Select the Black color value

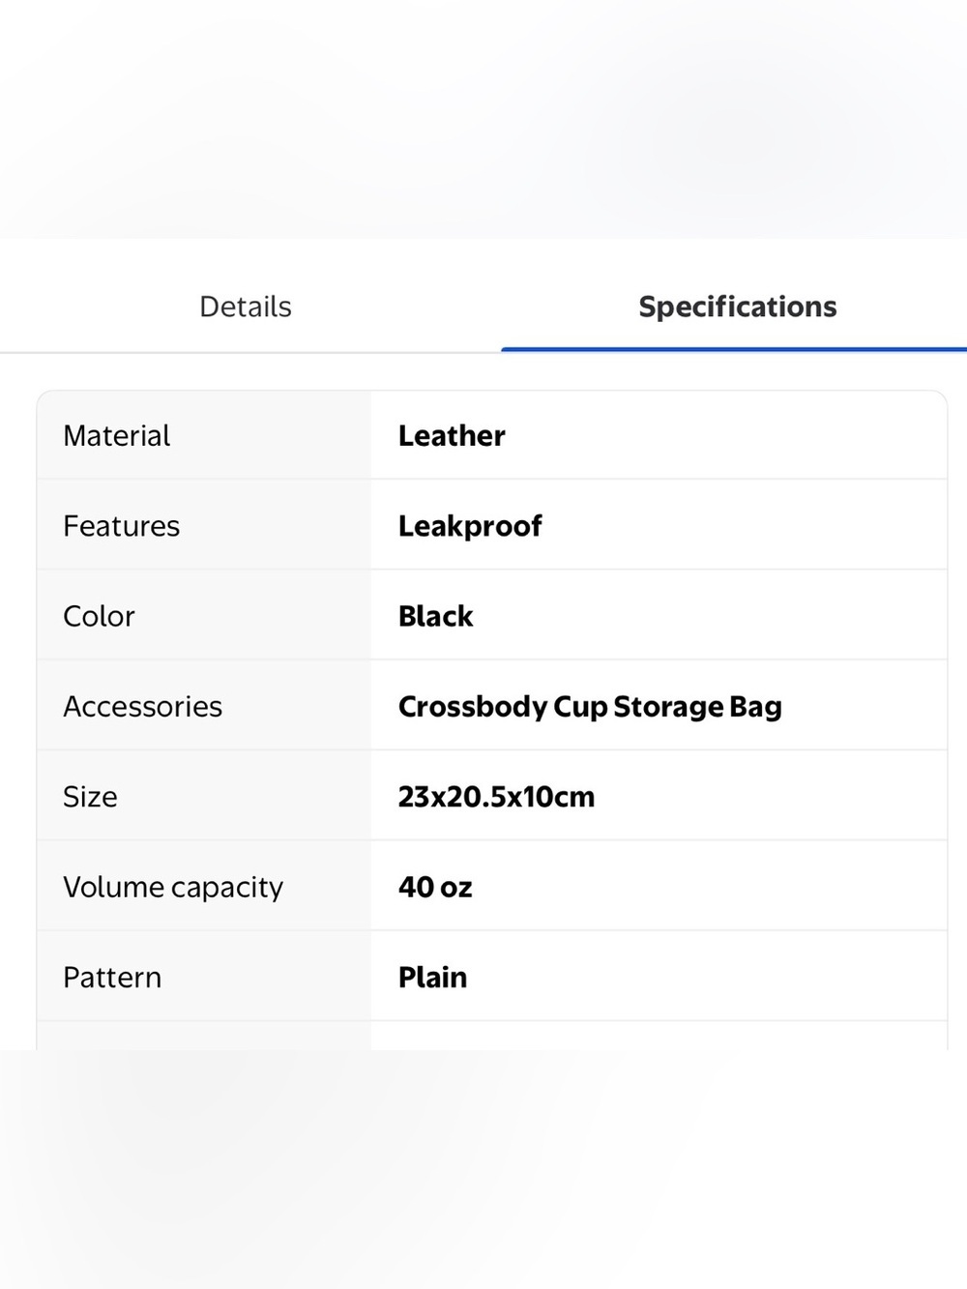(436, 616)
